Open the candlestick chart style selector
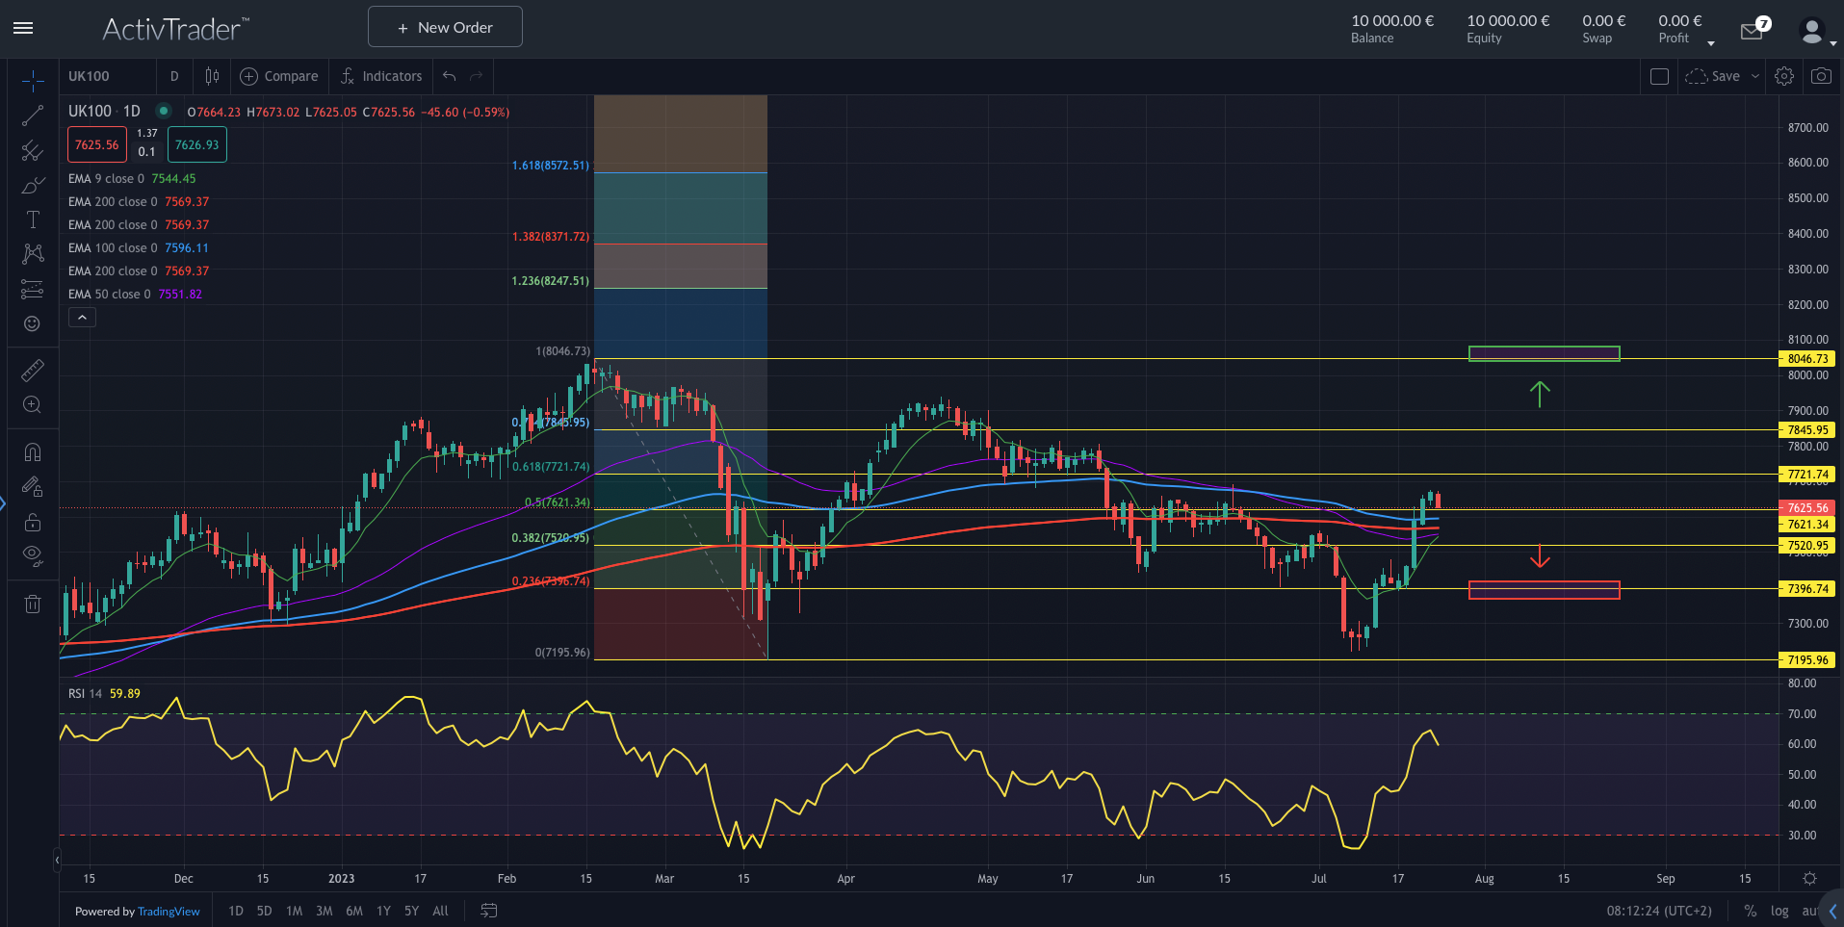1844x927 pixels. pyautogui.click(x=212, y=76)
